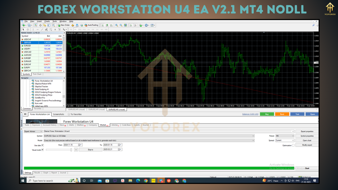Zoom in on the chart
The height and width of the screenshot is (190, 338).
116,25
